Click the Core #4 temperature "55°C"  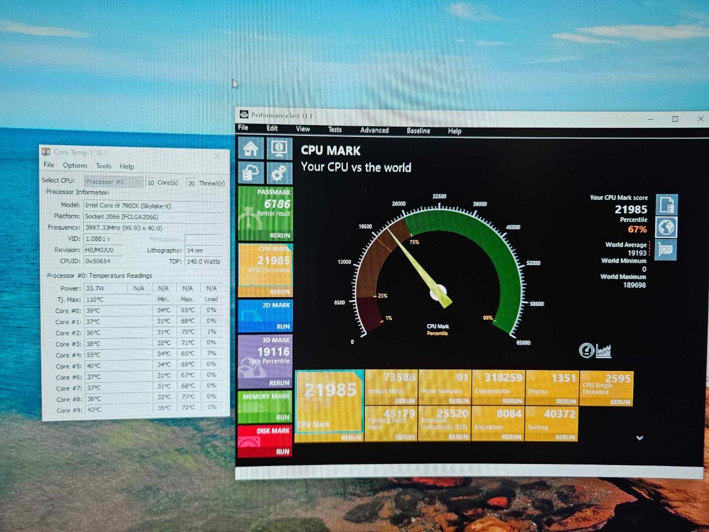[118, 355]
